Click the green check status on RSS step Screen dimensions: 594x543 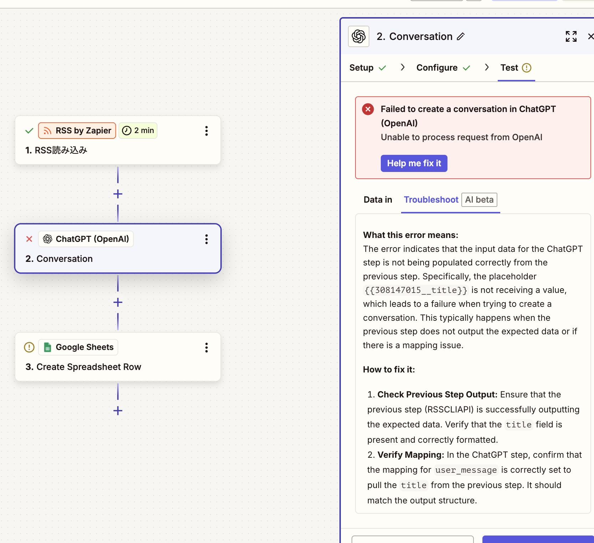click(29, 131)
